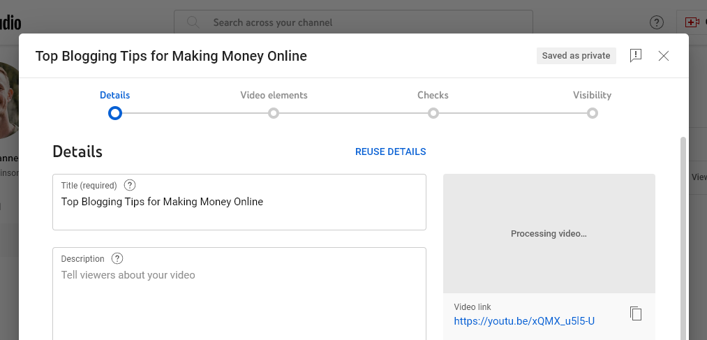Focus the Description text area
The image size is (707, 340).
[239, 300]
